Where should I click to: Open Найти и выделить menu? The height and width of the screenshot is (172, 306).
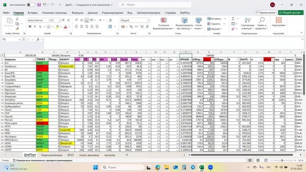coord(262,23)
